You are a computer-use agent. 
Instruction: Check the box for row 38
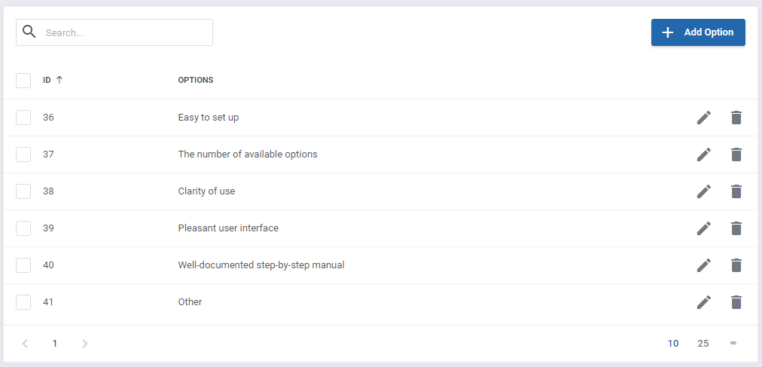[23, 191]
